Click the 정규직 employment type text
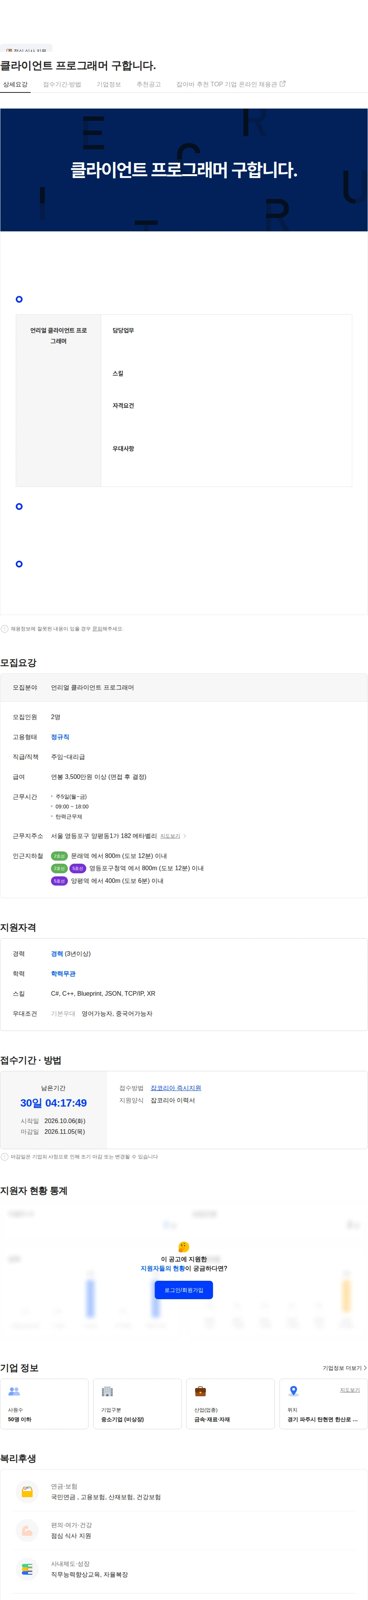Screen dimensions: 368x1600 point(60,737)
